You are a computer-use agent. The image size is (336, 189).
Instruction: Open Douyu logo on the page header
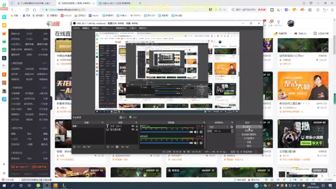click(x=53, y=24)
